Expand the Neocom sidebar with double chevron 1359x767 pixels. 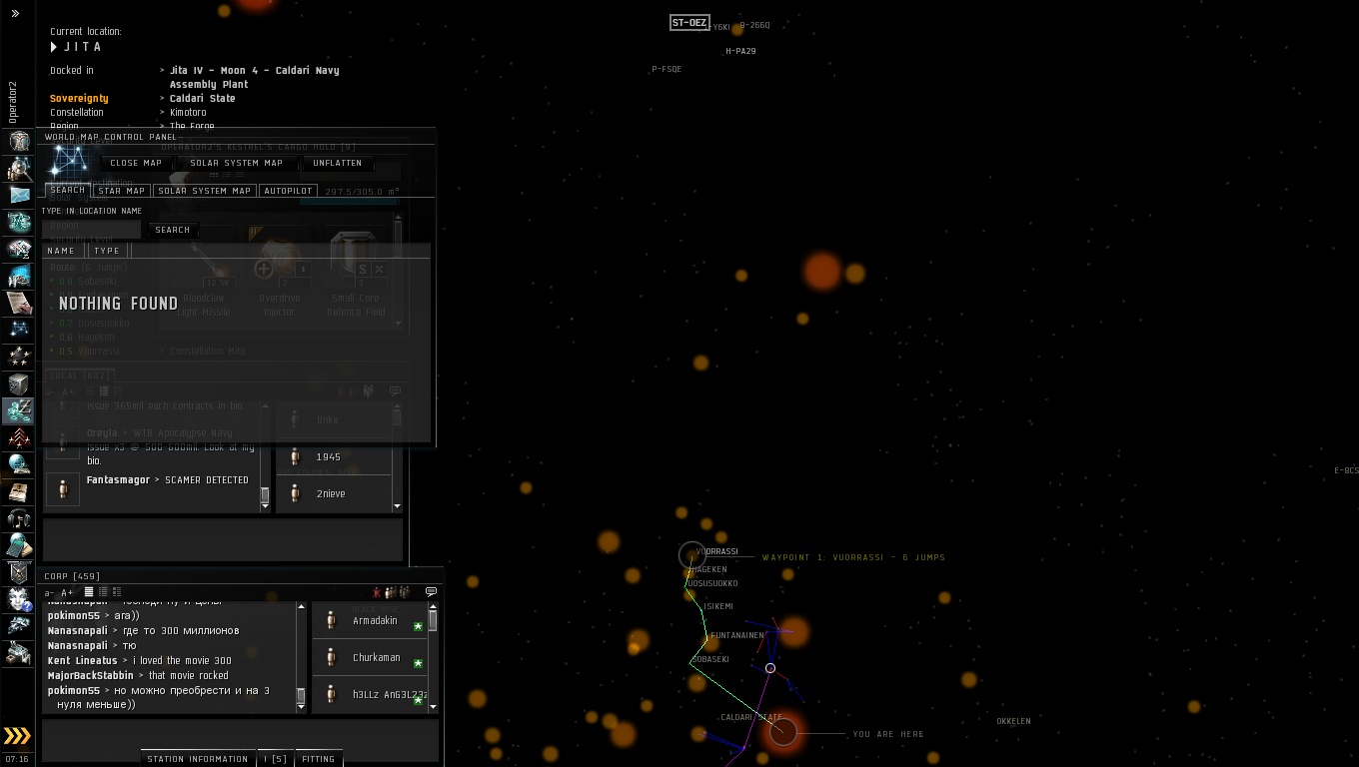pyautogui.click(x=15, y=13)
